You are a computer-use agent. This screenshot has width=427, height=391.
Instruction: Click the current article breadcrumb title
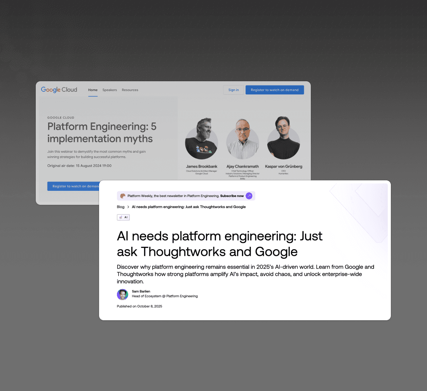point(189,207)
